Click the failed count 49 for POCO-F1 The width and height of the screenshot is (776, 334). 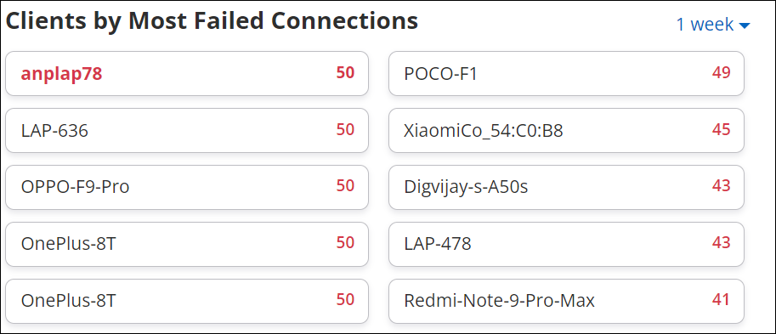tap(721, 73)
